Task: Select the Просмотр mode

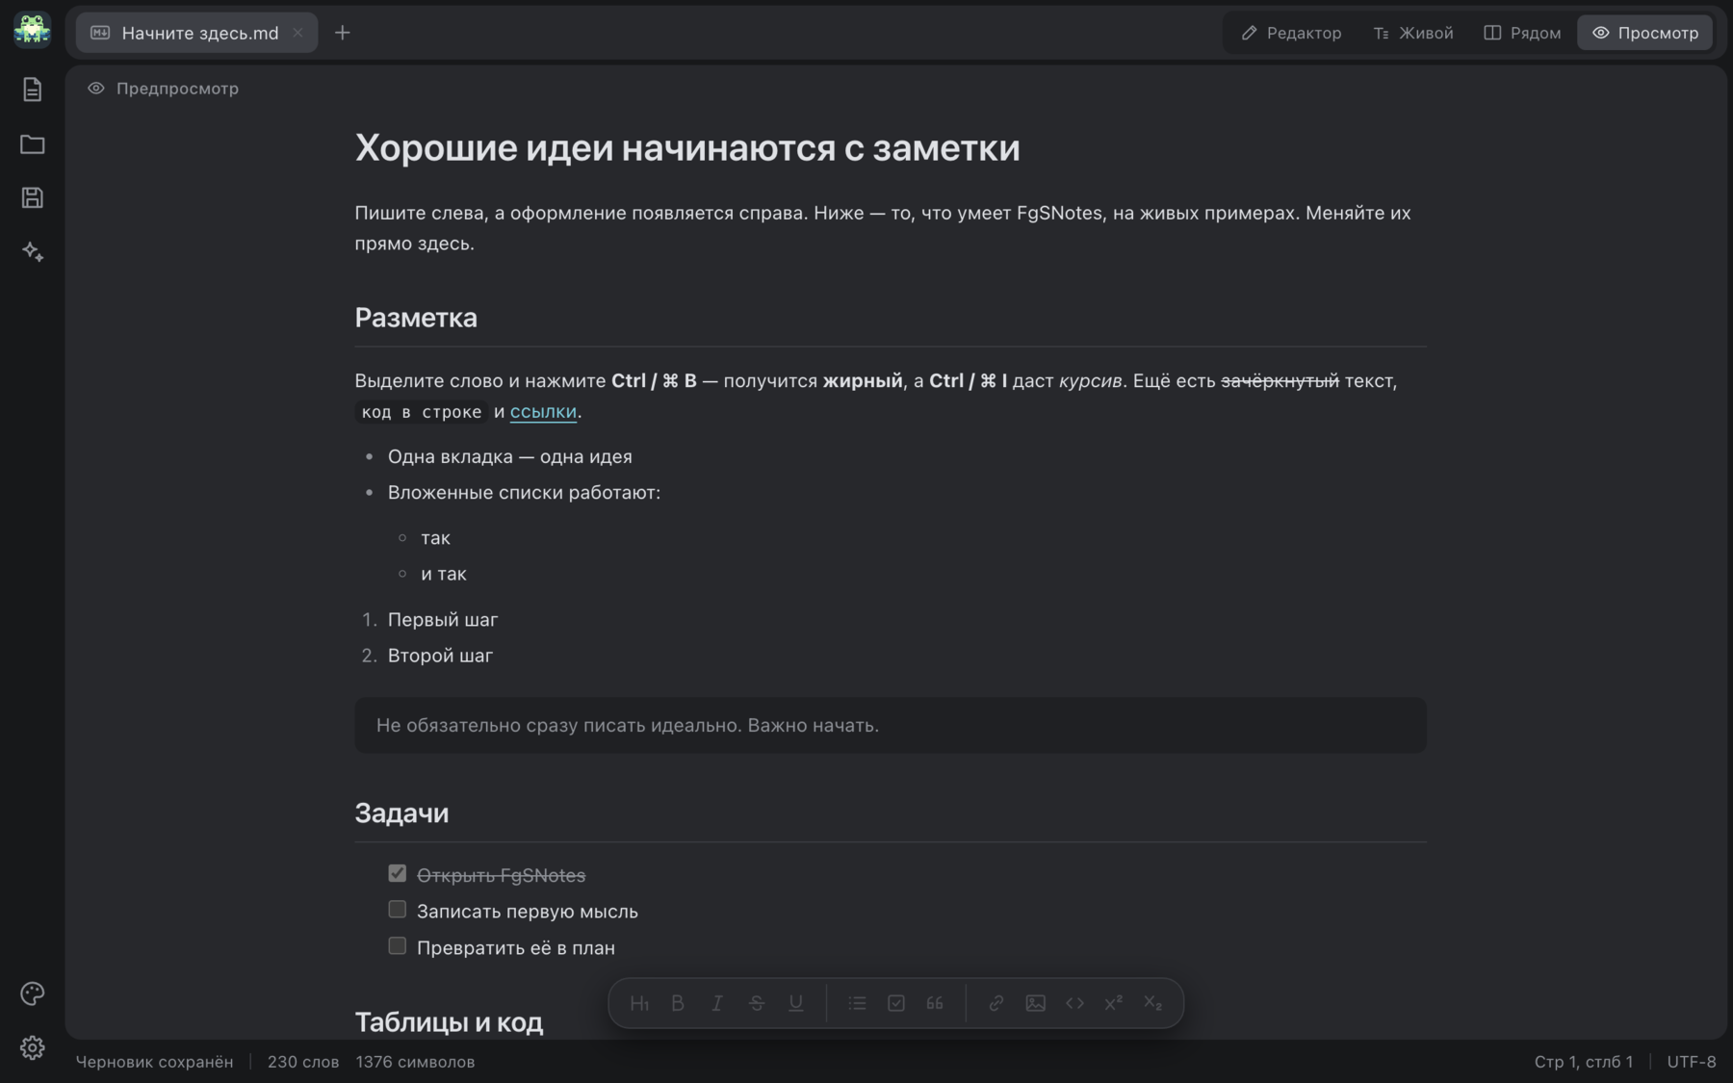Action: click(1644, 33)
